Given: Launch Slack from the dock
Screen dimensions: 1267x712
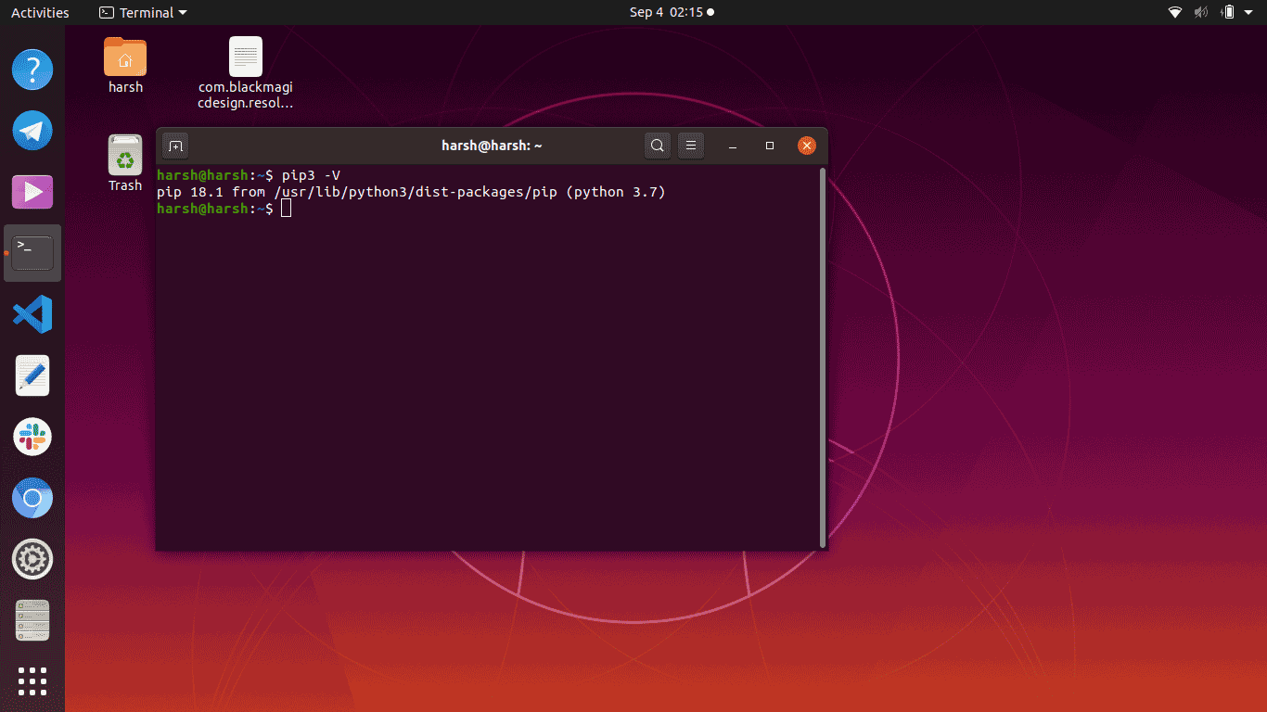Looking at the screenshot, I should click(32, 437).
